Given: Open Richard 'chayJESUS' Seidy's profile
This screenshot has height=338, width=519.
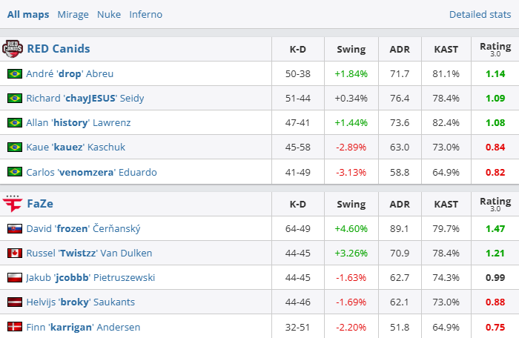Looking at the screenshot, I should 85,98.
